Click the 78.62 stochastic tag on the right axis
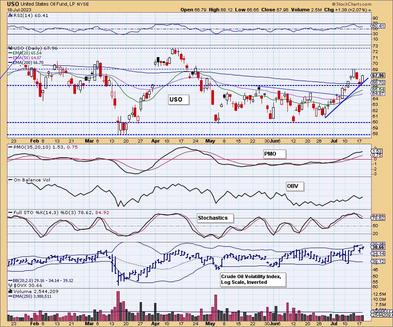The width and height of the screenshot is (393, 327). point(379,218)
